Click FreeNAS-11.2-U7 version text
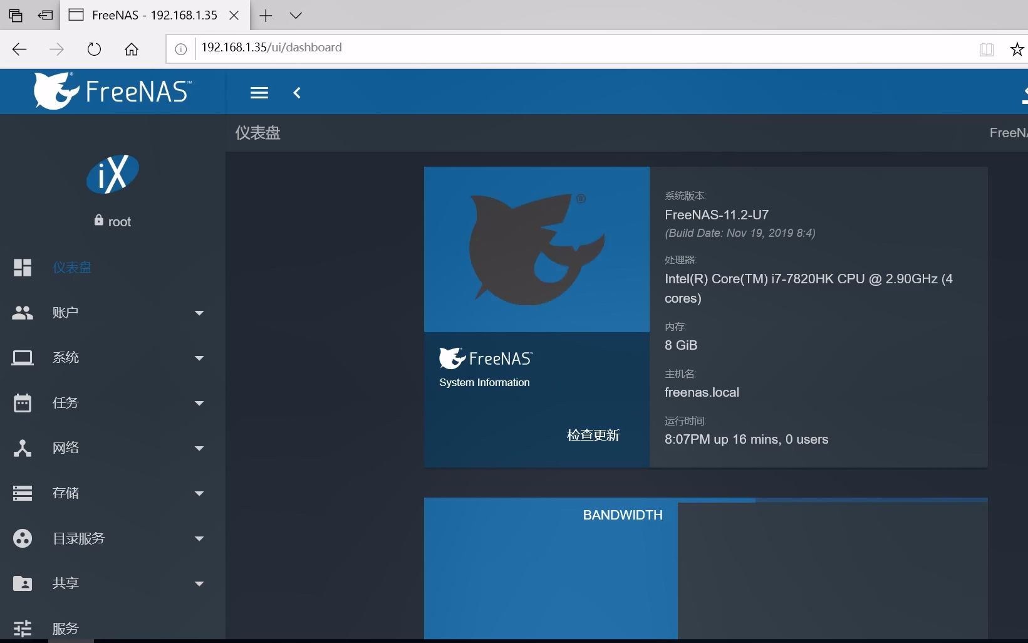 pyautogui.click(x=717, y=215)
